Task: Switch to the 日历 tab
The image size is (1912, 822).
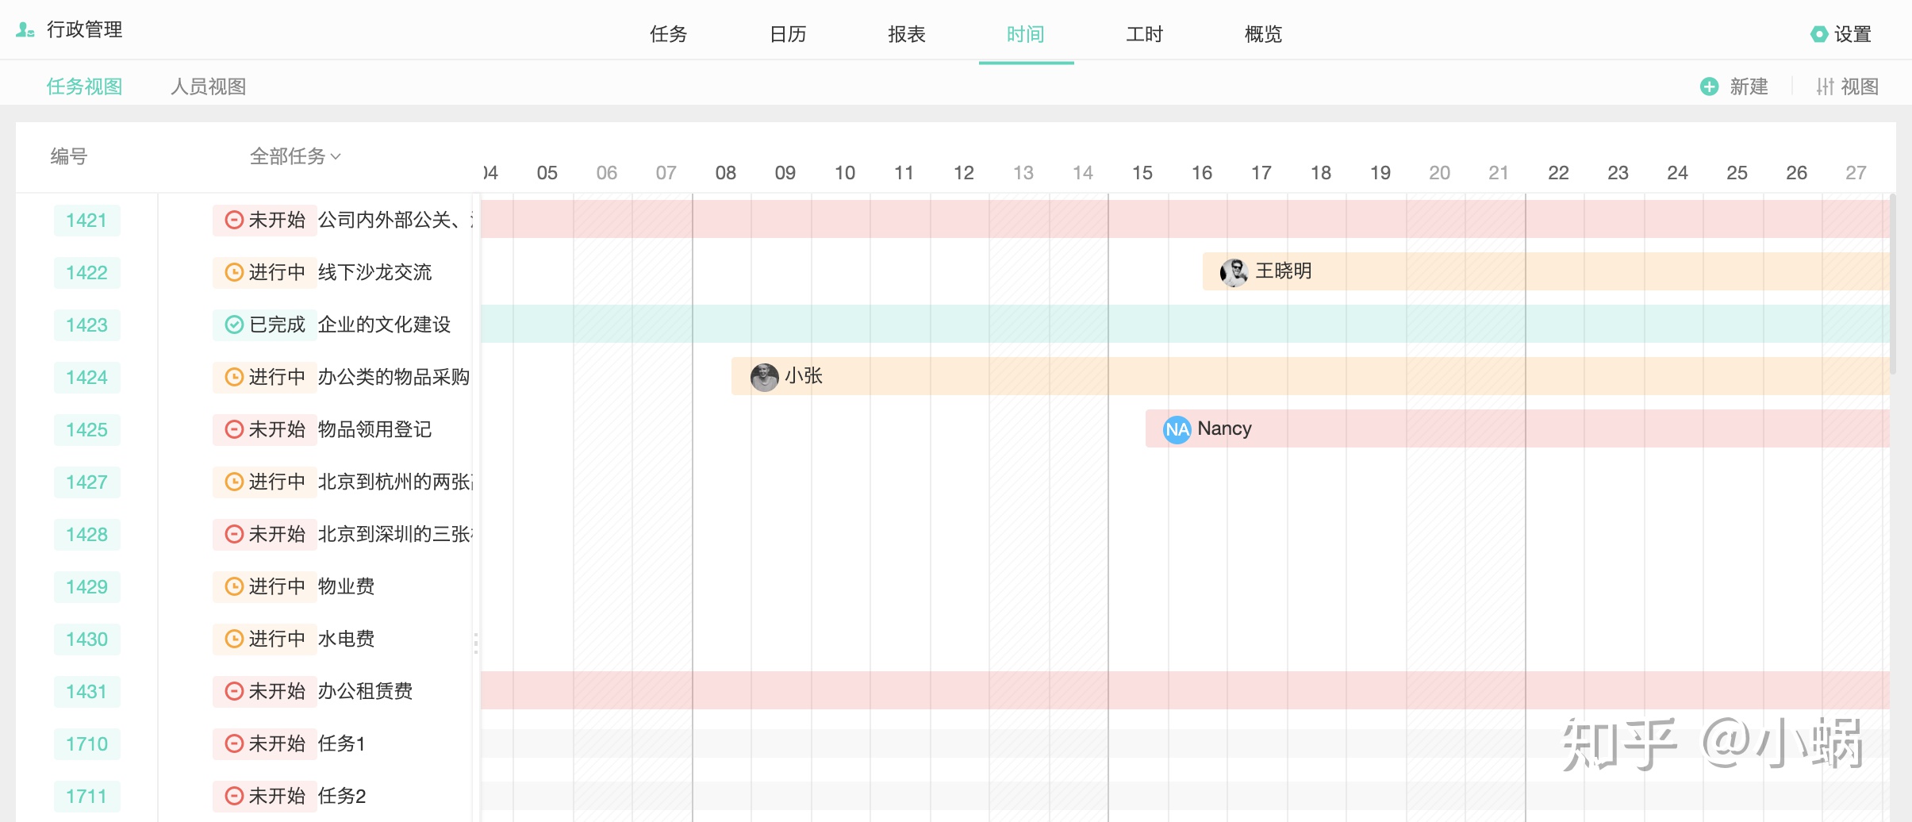Action: pyautogui.click(x=788, y=34)
